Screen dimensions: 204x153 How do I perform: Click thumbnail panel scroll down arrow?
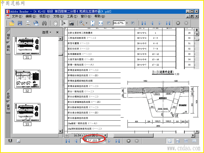(x=60, y=131)
